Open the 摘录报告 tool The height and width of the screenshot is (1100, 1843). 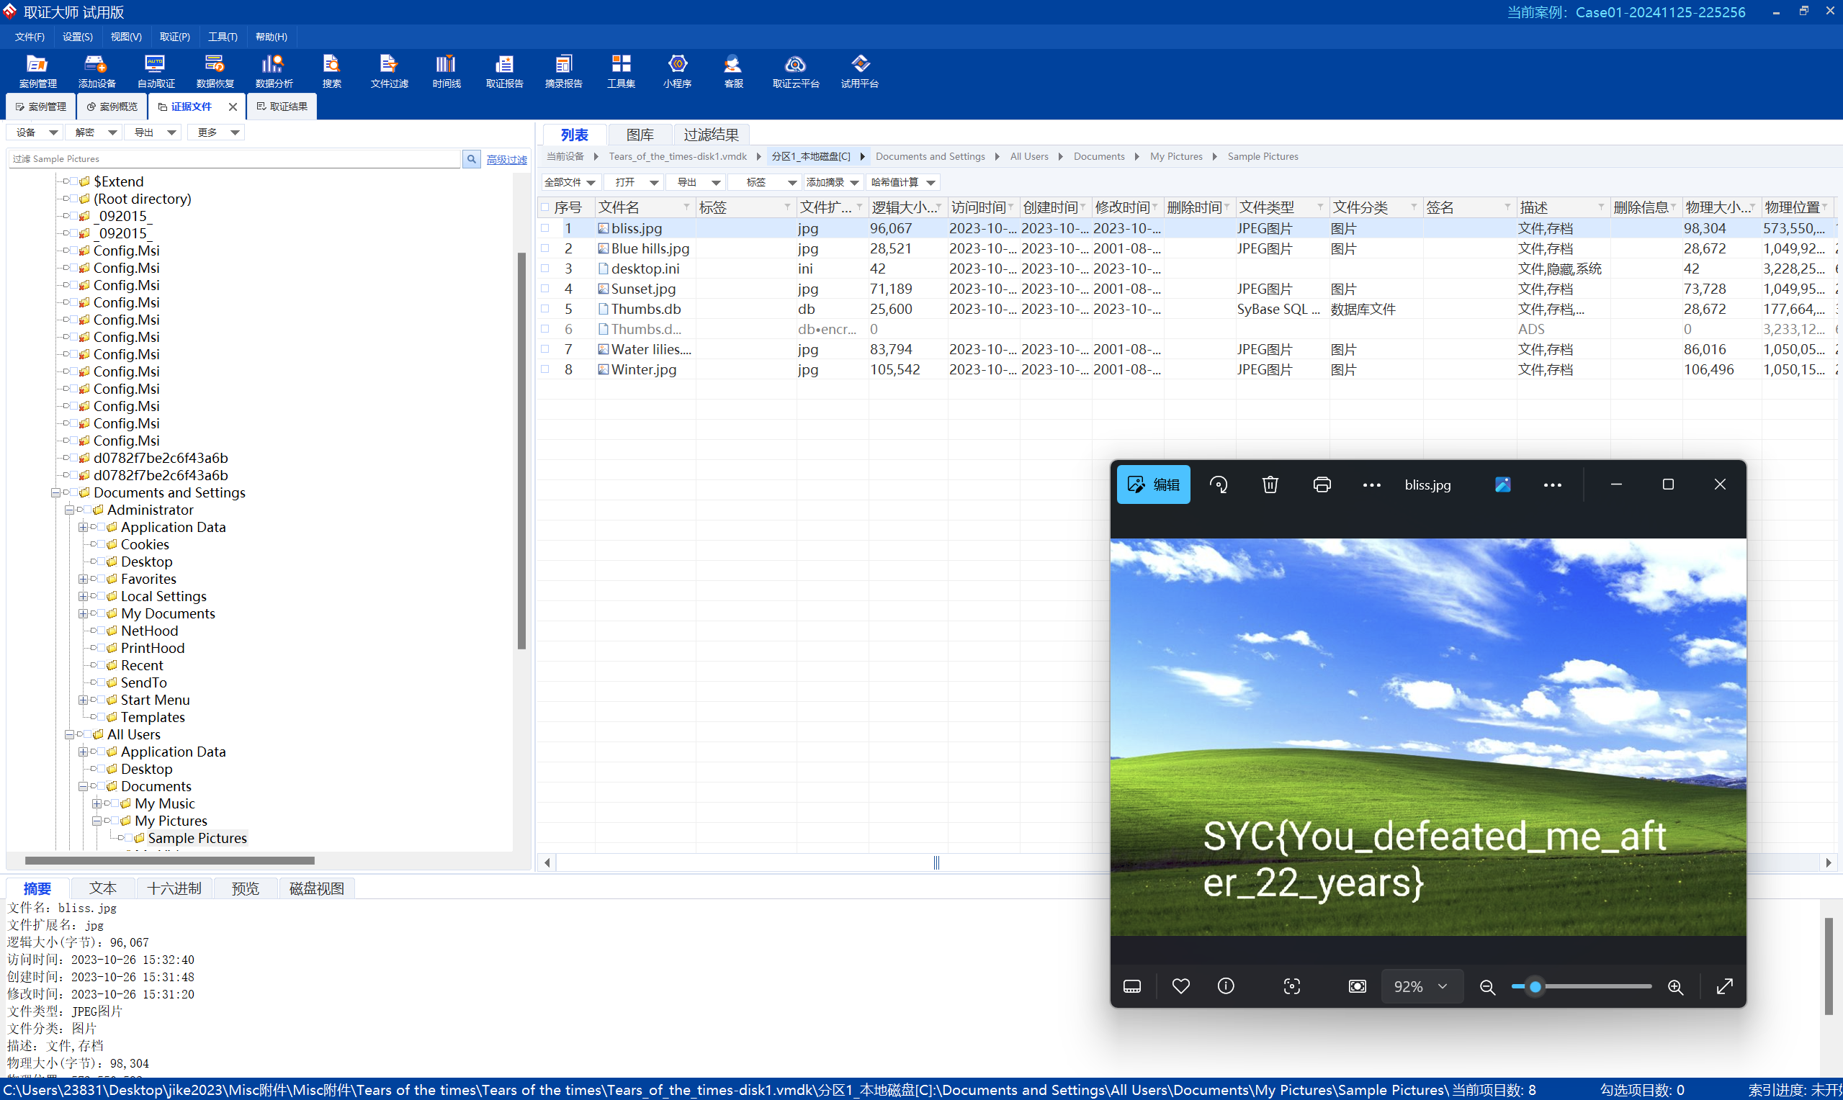(563, 71)
